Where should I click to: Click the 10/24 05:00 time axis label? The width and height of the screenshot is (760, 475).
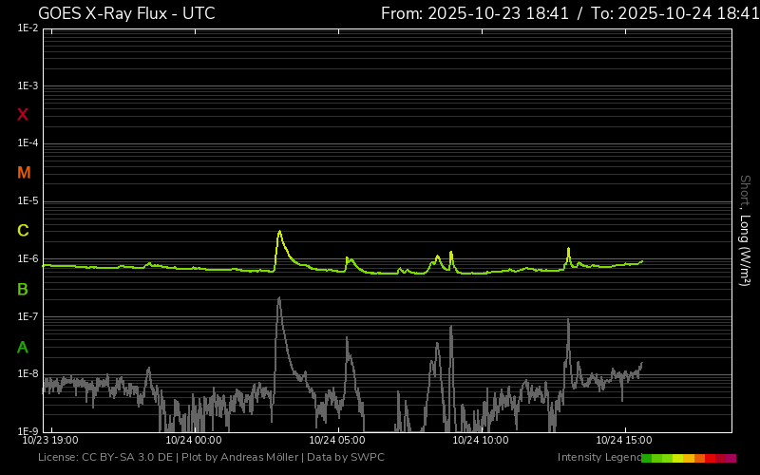(337, 441)
